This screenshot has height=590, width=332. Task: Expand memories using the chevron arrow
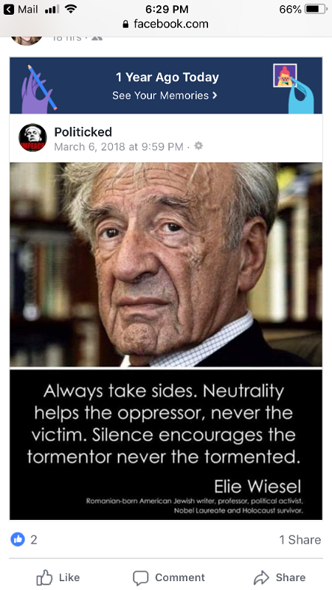(x=215, y=96)
